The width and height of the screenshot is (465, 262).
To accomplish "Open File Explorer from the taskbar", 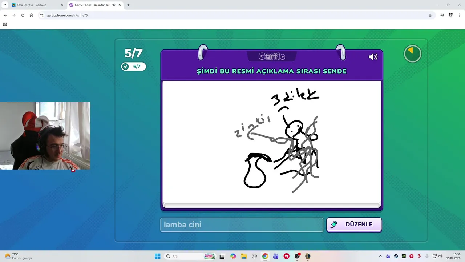I will click(x=244, y=256).
